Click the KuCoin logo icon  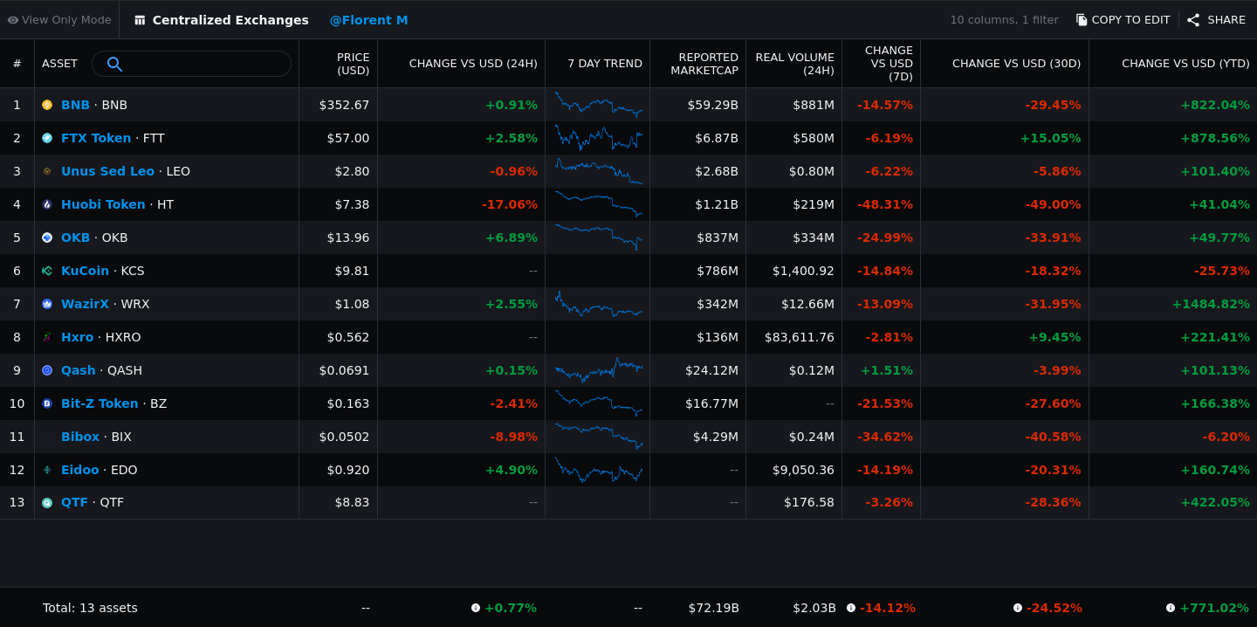coord(47,271)
